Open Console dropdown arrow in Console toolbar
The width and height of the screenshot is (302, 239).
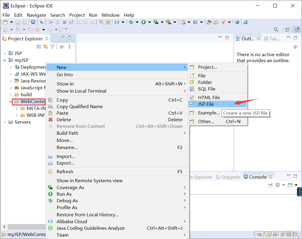(283, 185)
